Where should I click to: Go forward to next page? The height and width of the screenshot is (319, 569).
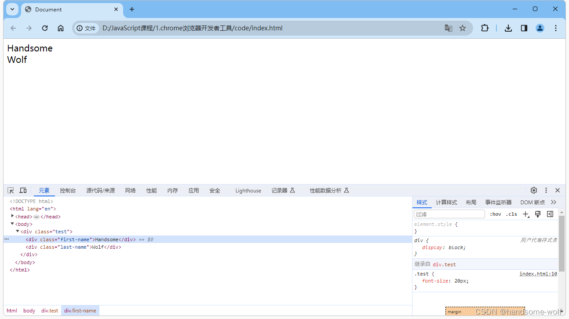tap(29, 28)
